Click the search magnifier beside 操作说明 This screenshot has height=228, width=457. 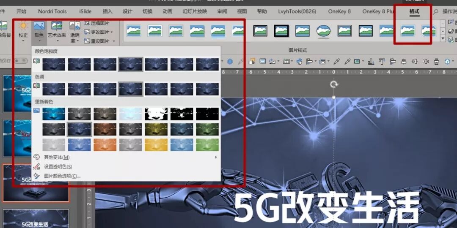(x=436, y=12)
